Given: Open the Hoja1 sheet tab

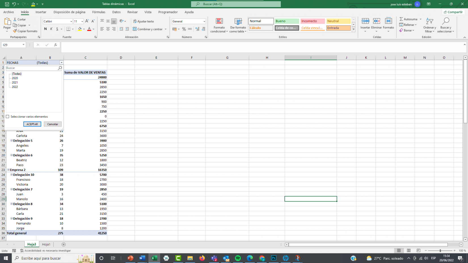Looking at the screenshot, I should pos(46,244).
